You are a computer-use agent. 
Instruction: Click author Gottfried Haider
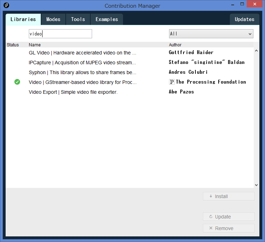pyautogui.click(x=191, y=52)
